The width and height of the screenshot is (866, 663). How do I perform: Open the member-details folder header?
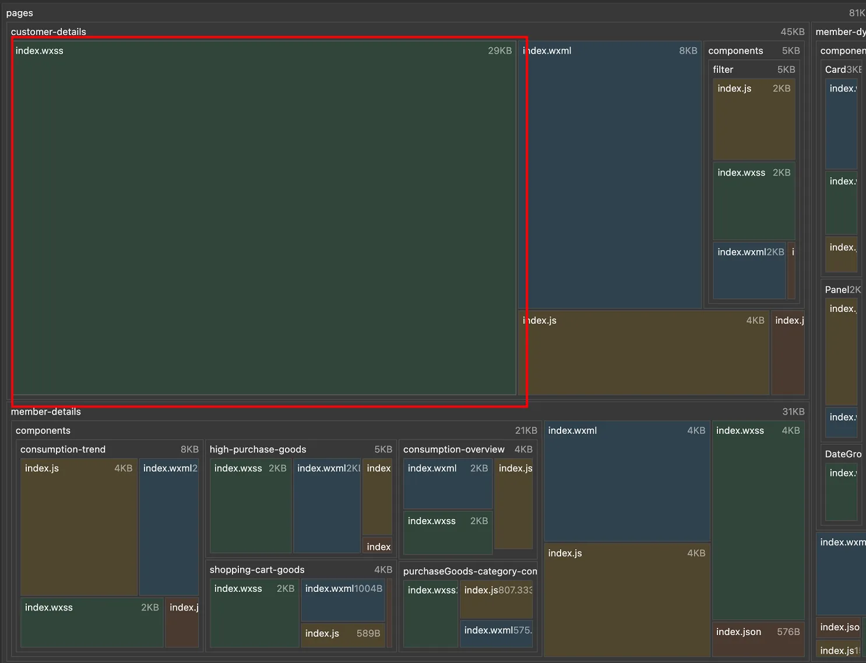(x=46, y=412)
